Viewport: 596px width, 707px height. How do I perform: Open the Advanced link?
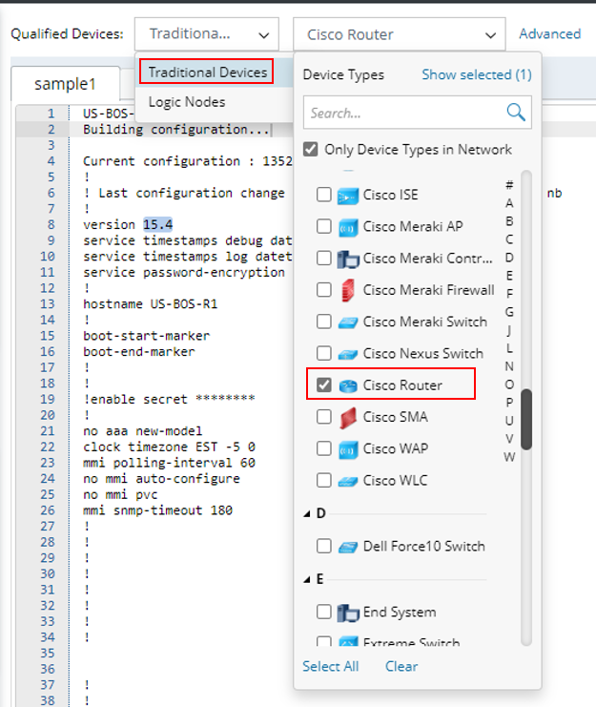(549, 34)
